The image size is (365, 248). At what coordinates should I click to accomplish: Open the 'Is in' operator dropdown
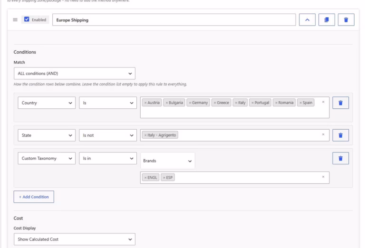tap(108, 158)
